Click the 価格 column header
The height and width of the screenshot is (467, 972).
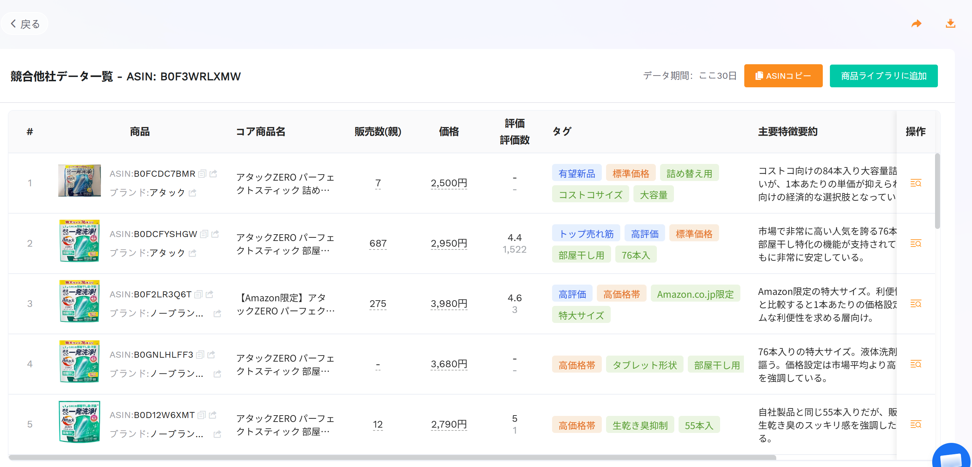449,132
